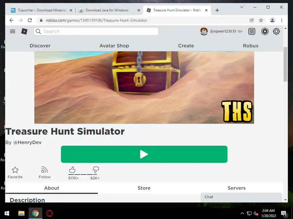Click the magnifier icon in Roblox search

38,31
